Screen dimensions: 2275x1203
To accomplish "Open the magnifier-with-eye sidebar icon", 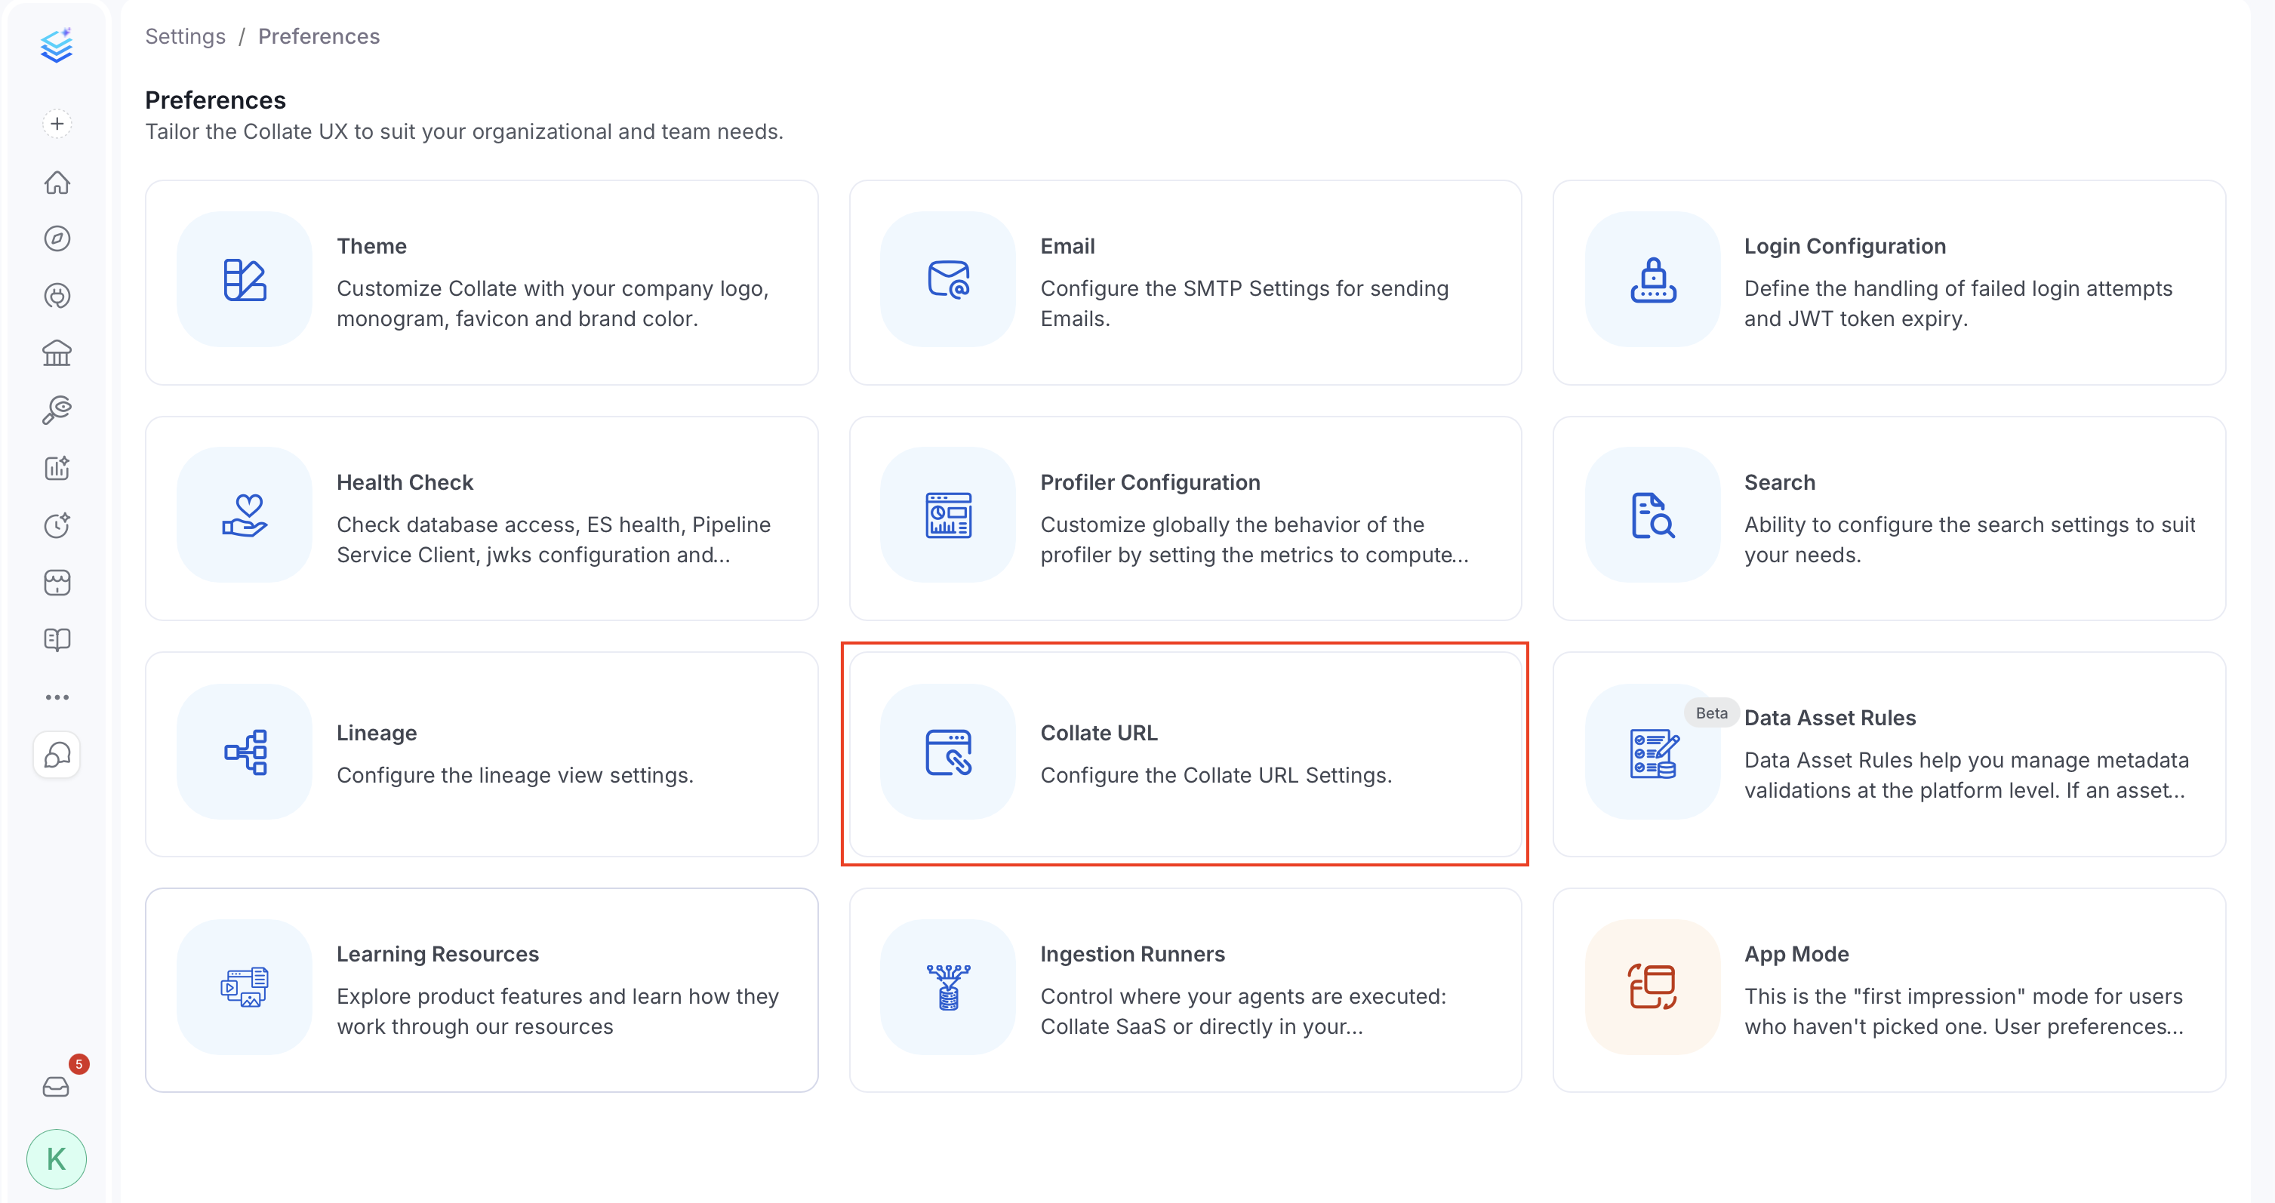I will tap(57, 411).
